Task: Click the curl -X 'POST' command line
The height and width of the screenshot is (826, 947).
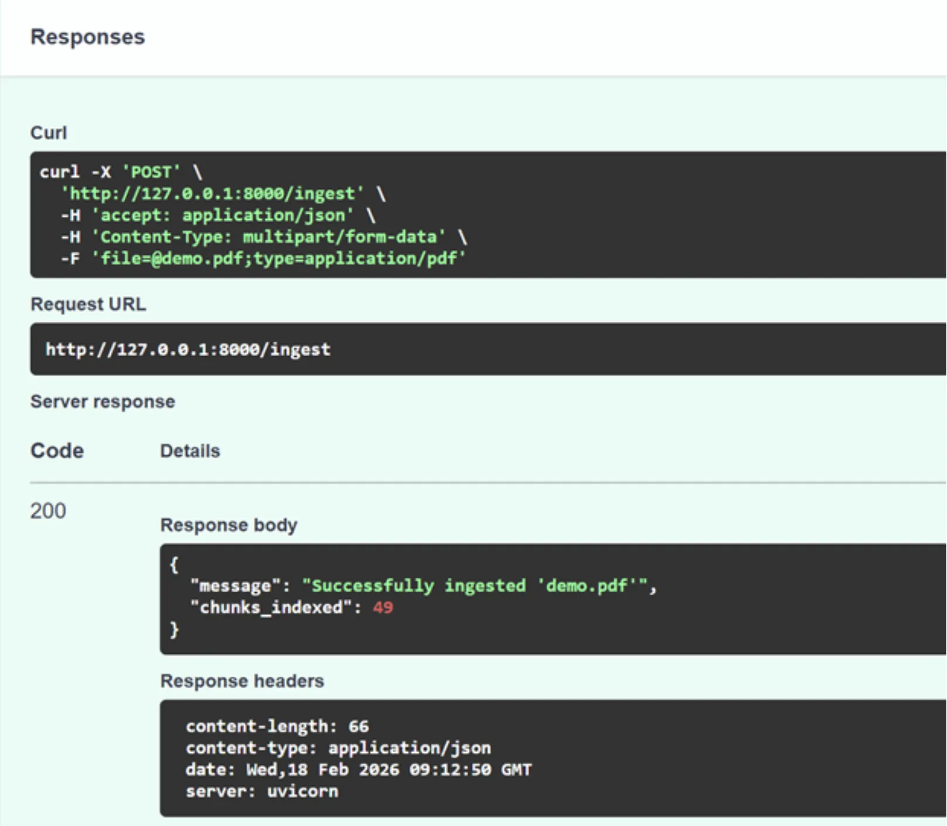Action: click(121, 172)
